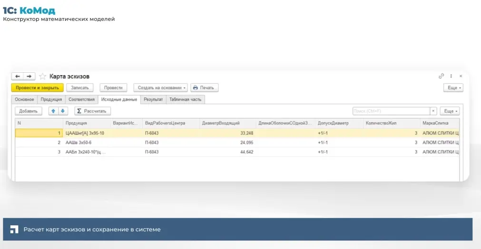Expand the Создать на основании dropdown

pos(160,88)
